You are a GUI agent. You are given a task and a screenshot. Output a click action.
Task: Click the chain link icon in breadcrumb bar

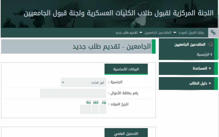coord(213,33)
